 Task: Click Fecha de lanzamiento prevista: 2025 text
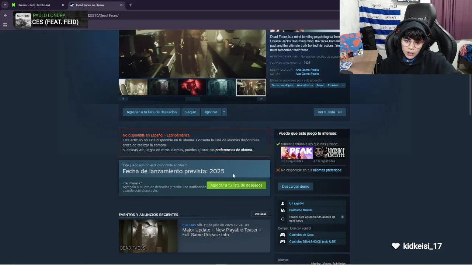coord(173,171)
